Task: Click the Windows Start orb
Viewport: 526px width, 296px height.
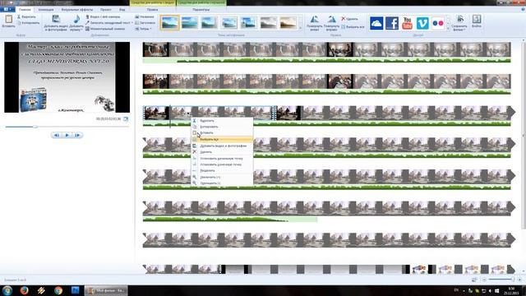Action: click(x=7, y=290)
